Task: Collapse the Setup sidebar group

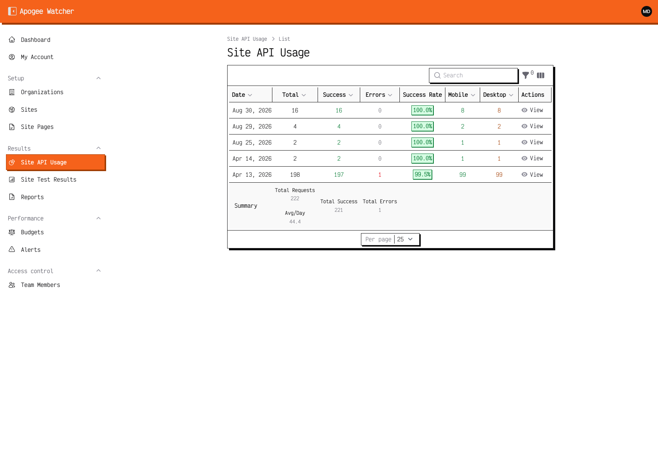Action: 99,78
